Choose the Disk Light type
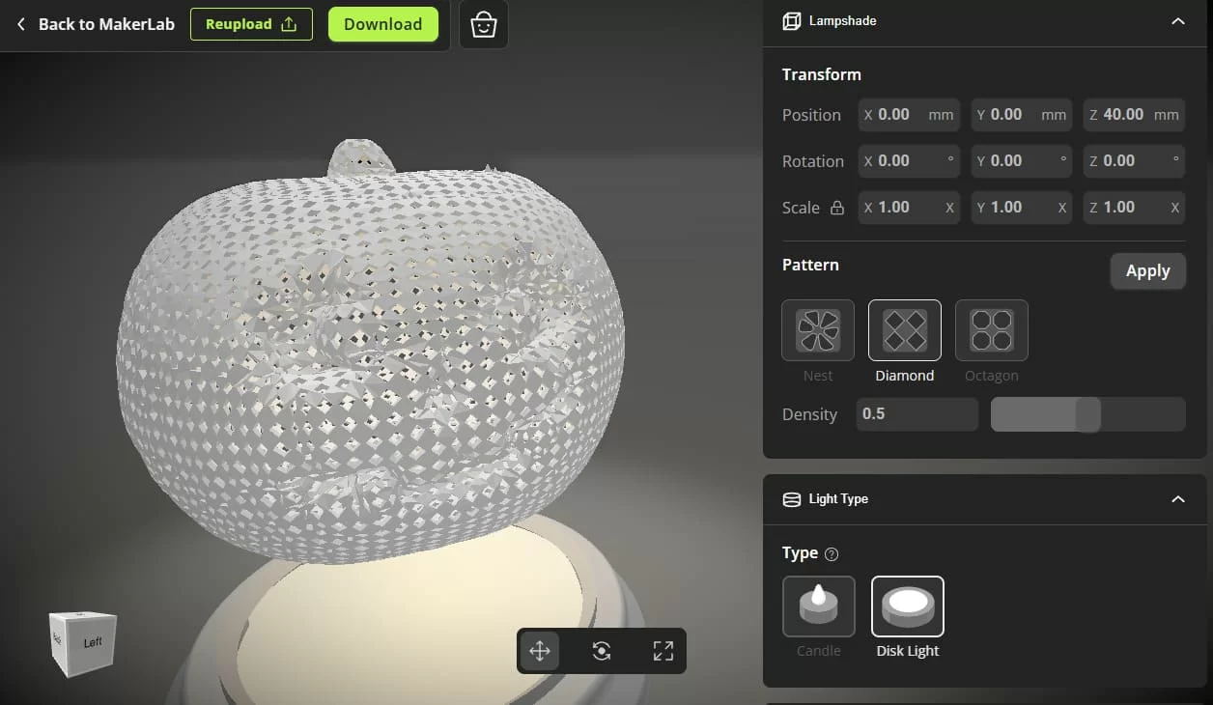Image resolution: width=1213 pixels, height=705 pixels. pyautogui.click(x=908, y=606)
